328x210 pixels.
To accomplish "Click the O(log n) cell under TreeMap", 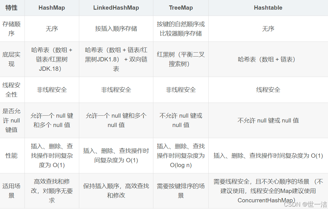I will click(x=181, y=155).
